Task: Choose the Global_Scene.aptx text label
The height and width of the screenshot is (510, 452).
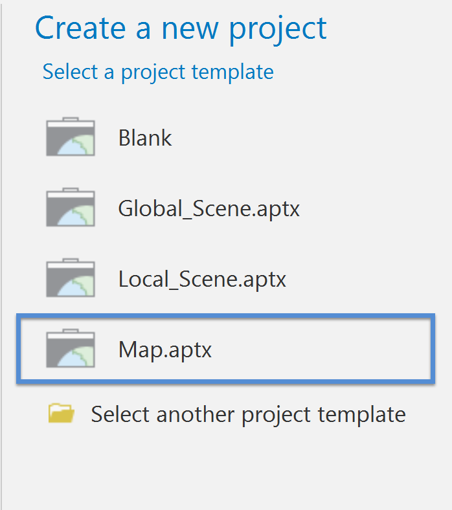Action: pyautogui.click(x=209, y=209)
